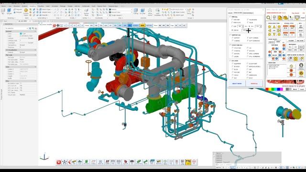The width and height of the screenshot is (306, 172).
Task: Click the plus zoom icon in view name area
Action: point(291,70)
